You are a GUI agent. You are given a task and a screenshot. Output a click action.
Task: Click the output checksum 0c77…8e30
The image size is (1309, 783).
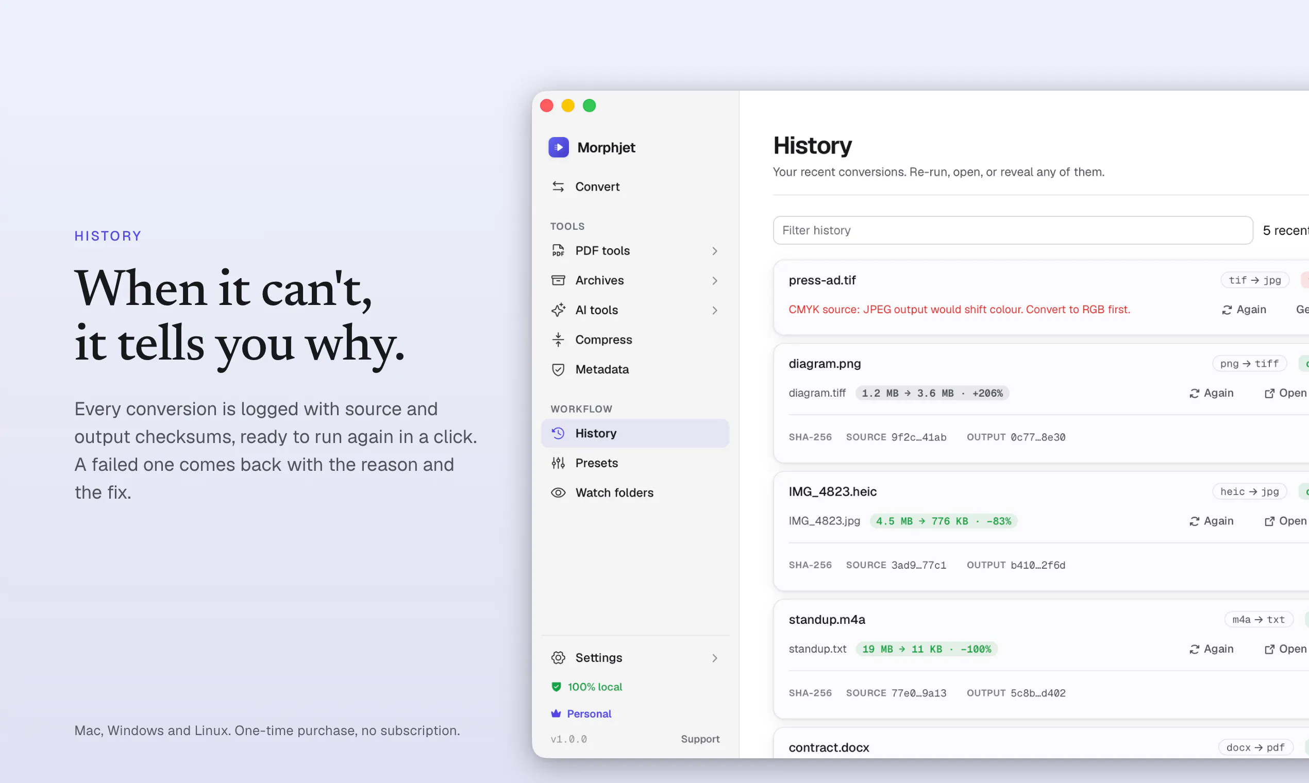tap(1038, 437)
